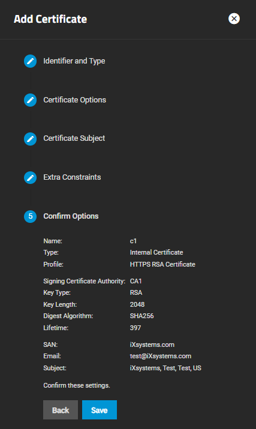This screenshot has height=429, width=256.
Task: Click the Key Length label
Action: [60, 304]
